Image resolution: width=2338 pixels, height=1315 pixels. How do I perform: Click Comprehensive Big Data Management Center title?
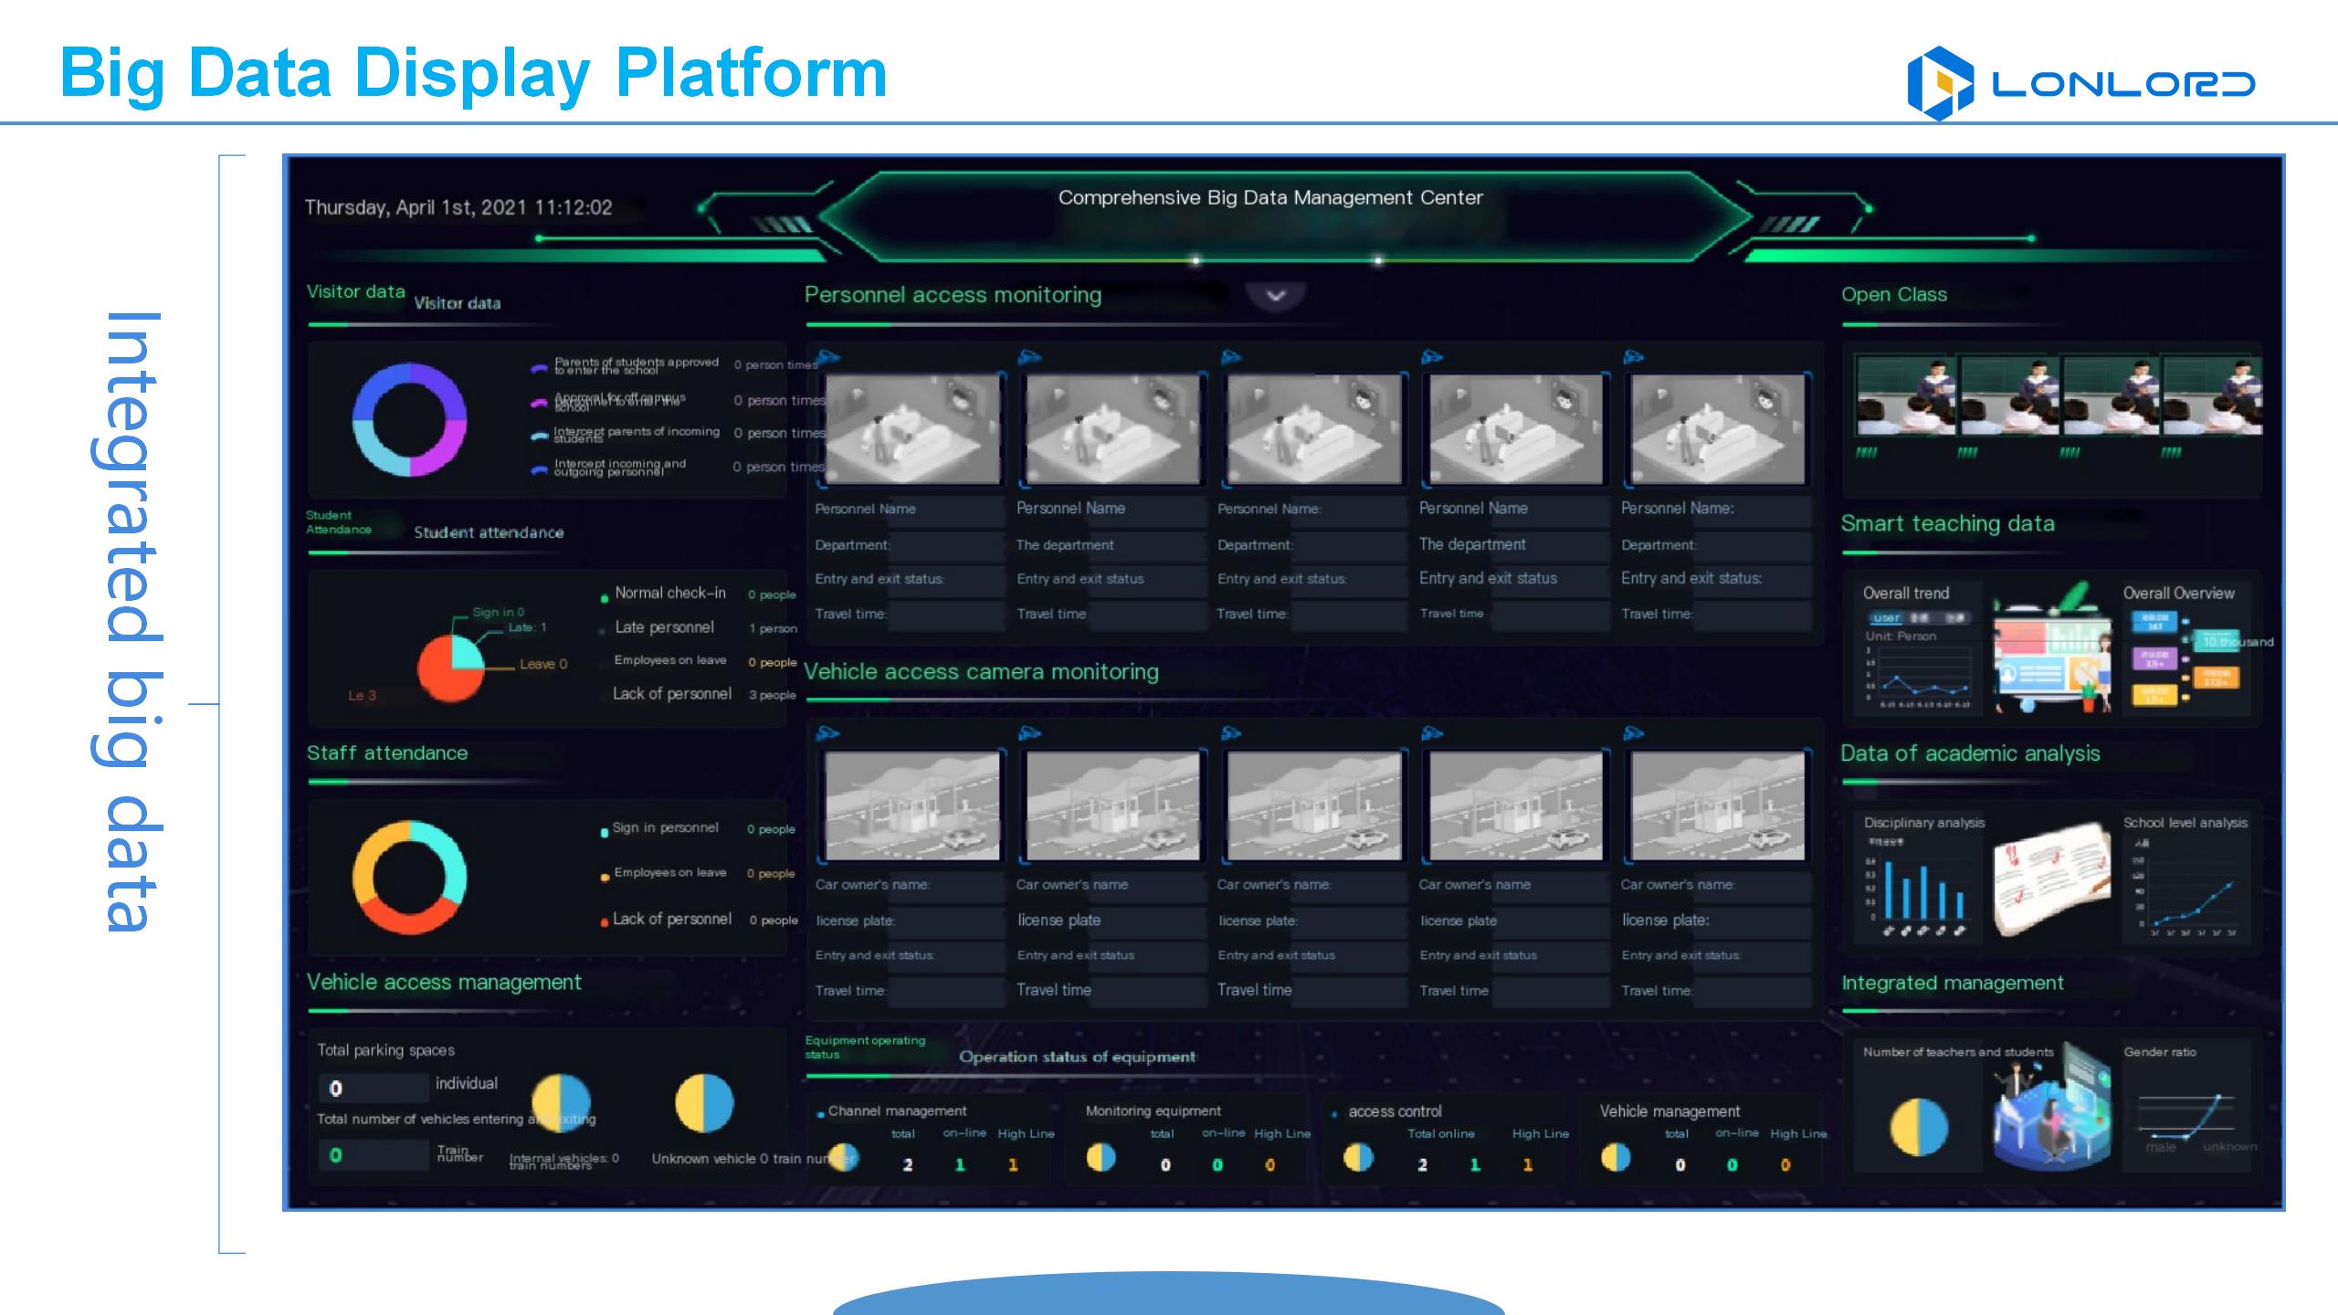point(1269,198)
